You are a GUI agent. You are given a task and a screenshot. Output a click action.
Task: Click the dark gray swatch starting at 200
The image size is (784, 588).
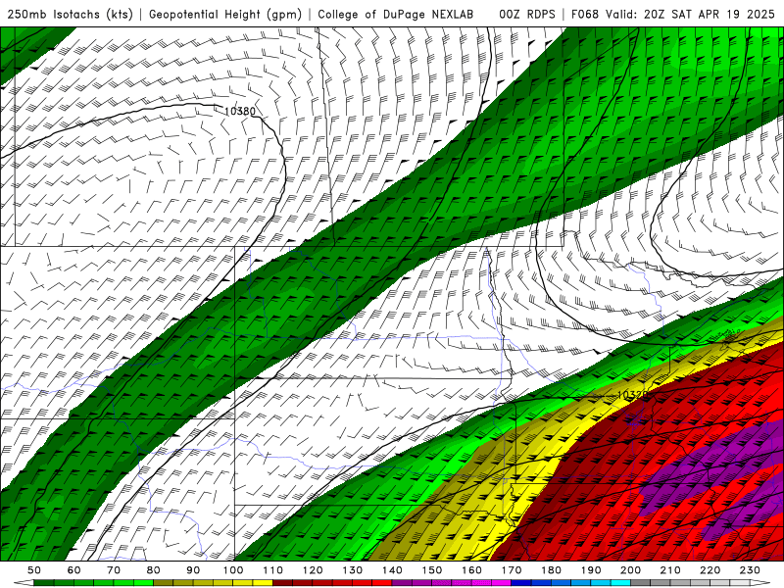point(641,582)
